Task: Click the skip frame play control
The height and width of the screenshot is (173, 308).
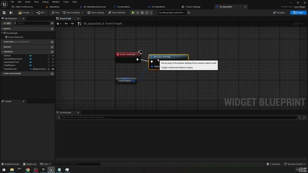Action: pyautogui.click(x=138, y=12)
